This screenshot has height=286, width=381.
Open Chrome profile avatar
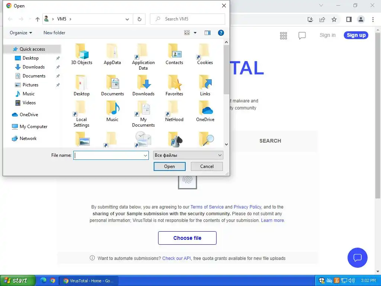point(361,19)
